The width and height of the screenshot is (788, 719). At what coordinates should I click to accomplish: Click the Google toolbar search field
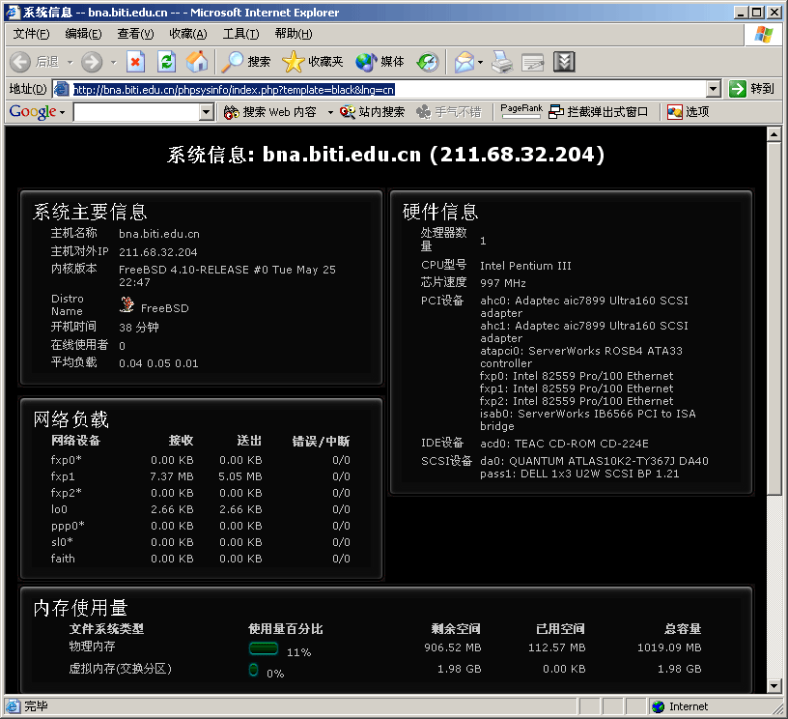pyautogui.click(x=136, y=112)
